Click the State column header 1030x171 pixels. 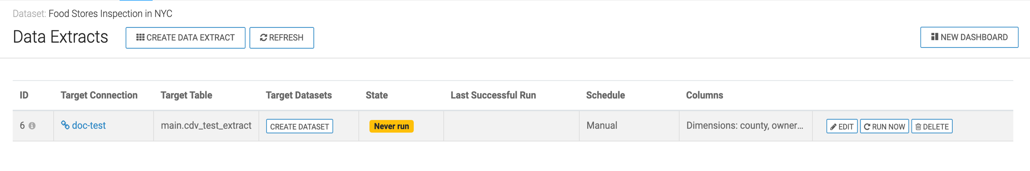point(376,95)
